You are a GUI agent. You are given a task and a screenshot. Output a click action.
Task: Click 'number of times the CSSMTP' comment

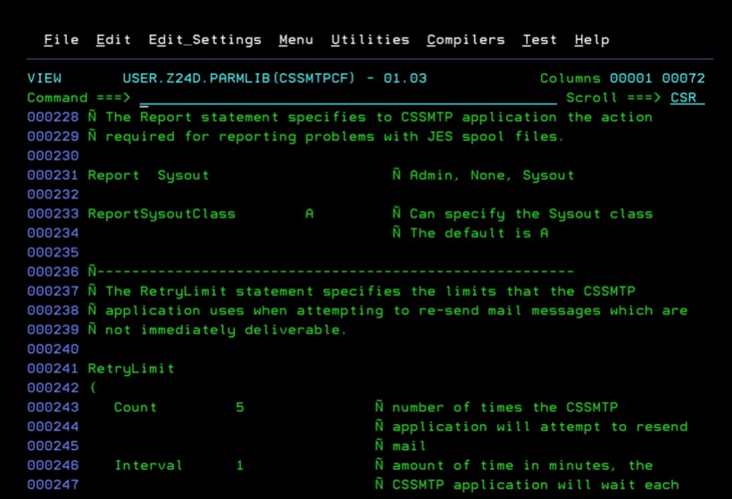pyautogui.click(x=496, y=408)
